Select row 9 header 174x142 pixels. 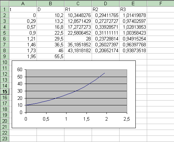point(4,56)
